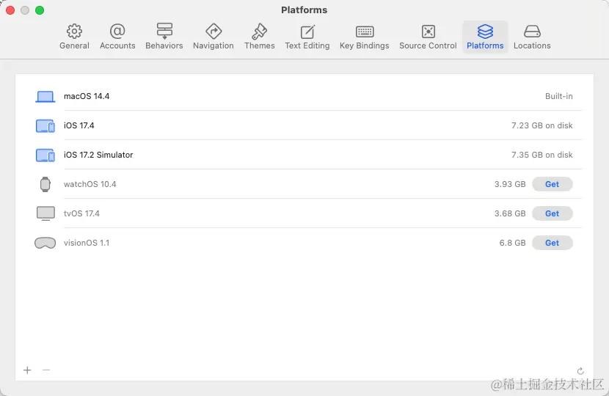Switch to the Text Editing tab label
The image size is (609, 396).
[307, 45]
